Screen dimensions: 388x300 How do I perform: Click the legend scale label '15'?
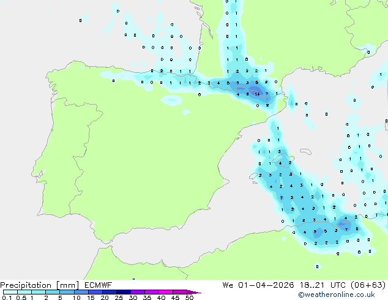tap(91, 298)
